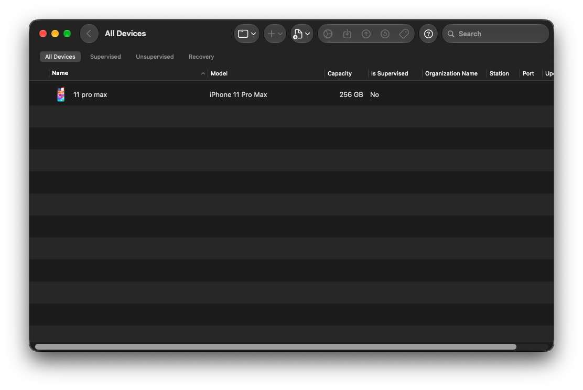This screenshot has height=390, width=583.
Task: Click the Update download icon
Action: point(347,34)
